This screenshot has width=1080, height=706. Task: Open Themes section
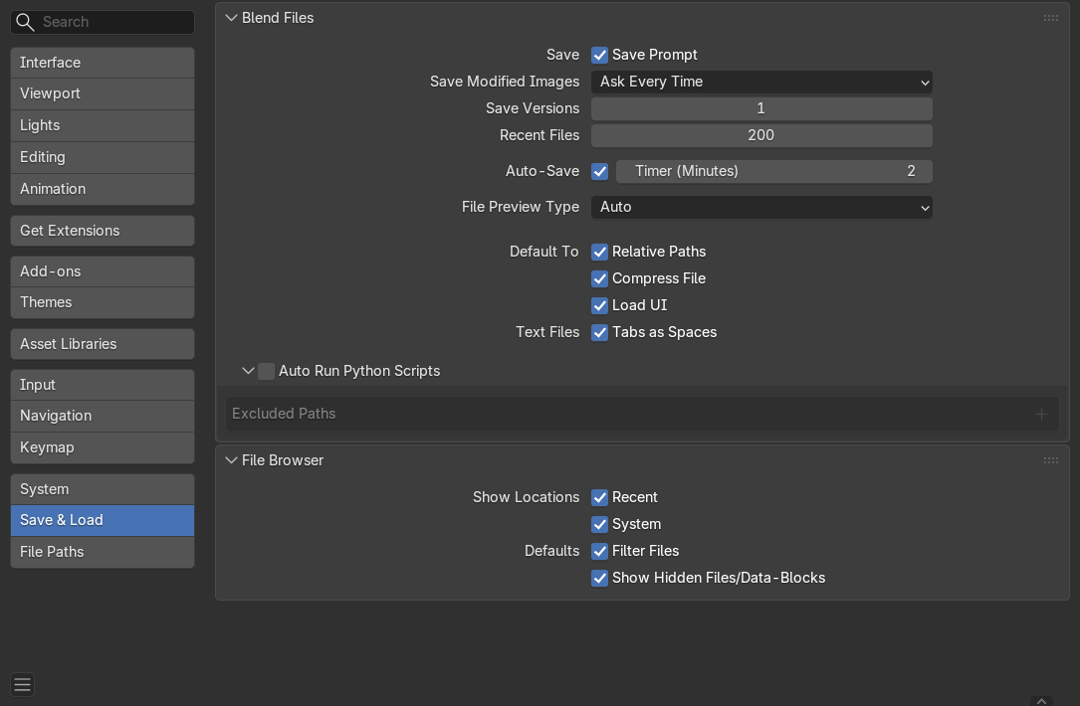[103, 302]
